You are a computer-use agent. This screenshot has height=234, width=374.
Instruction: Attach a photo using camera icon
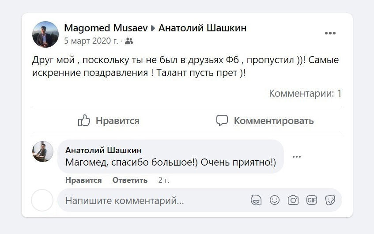[x=293, y=200]
